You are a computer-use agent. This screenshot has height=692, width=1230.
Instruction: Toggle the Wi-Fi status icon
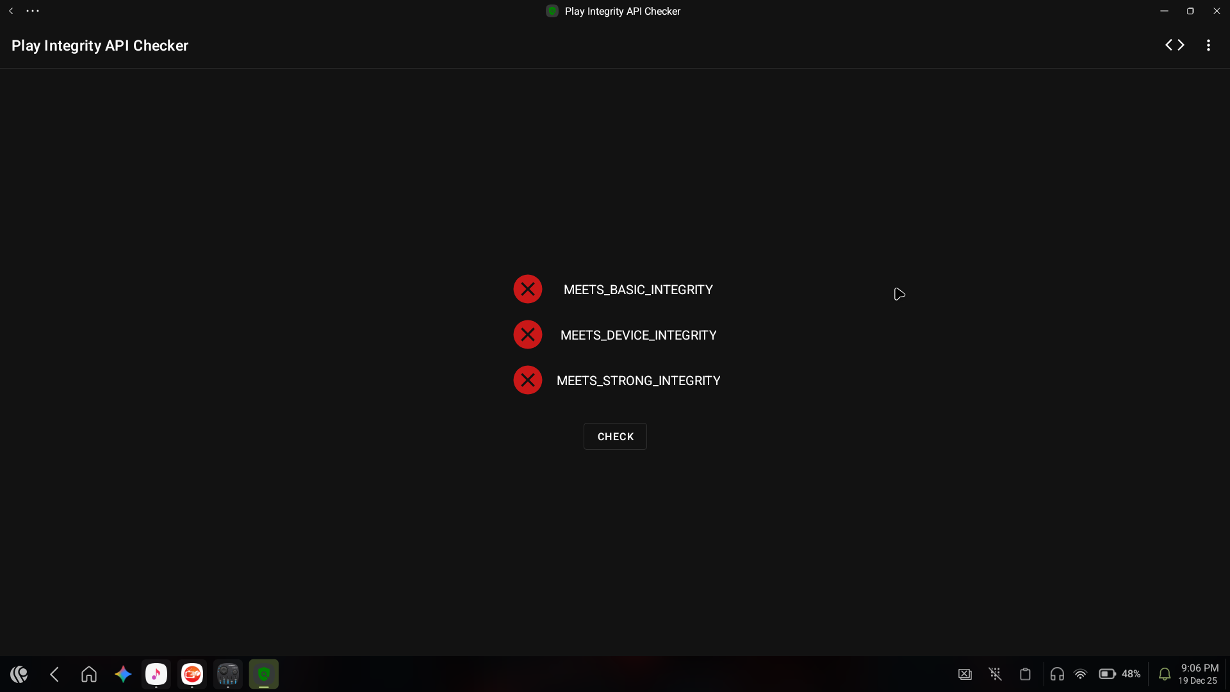coord(1080,674)
